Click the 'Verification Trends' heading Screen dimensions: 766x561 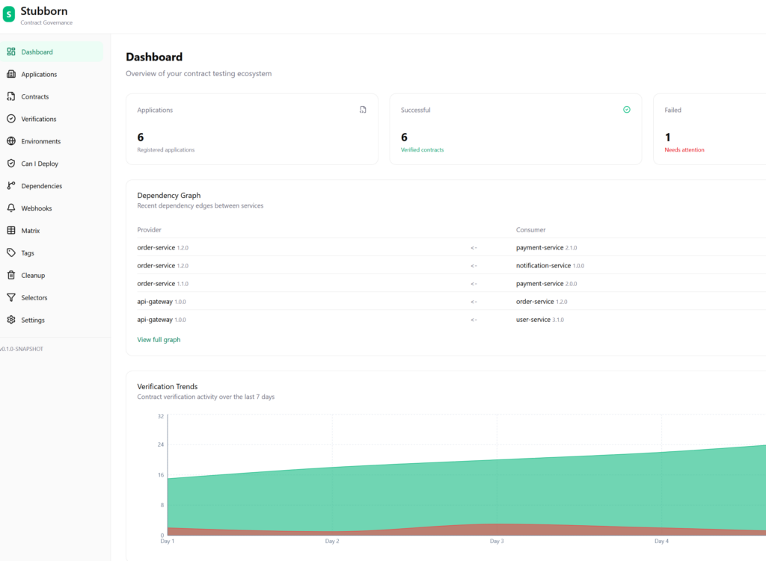[x=168, y=386]
